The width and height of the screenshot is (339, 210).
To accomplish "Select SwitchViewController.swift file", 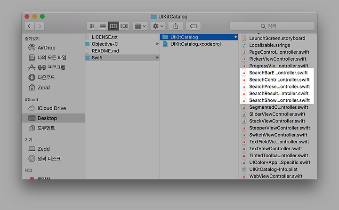I will [x=278, y=135].
